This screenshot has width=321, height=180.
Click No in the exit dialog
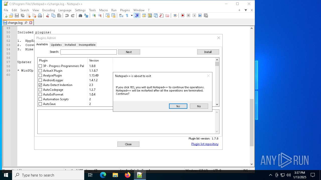coord(199,106)
